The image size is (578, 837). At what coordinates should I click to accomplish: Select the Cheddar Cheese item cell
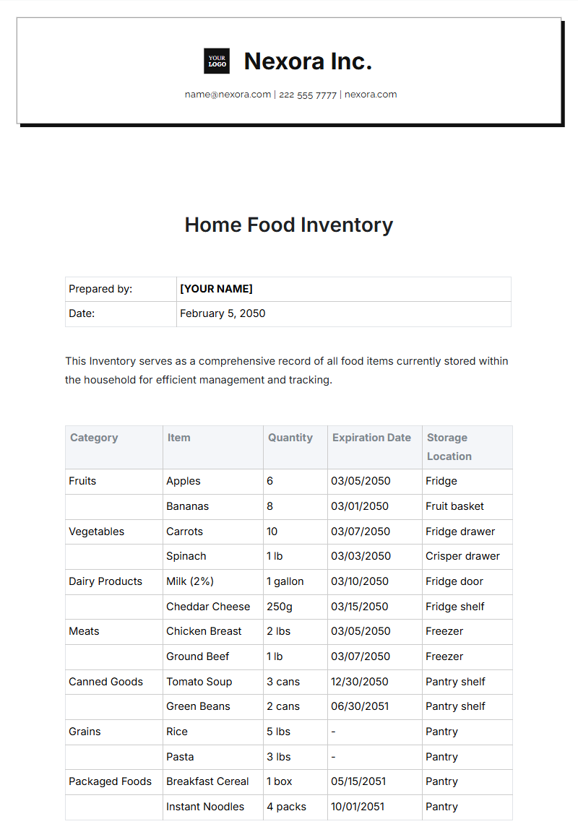[208, 607]
